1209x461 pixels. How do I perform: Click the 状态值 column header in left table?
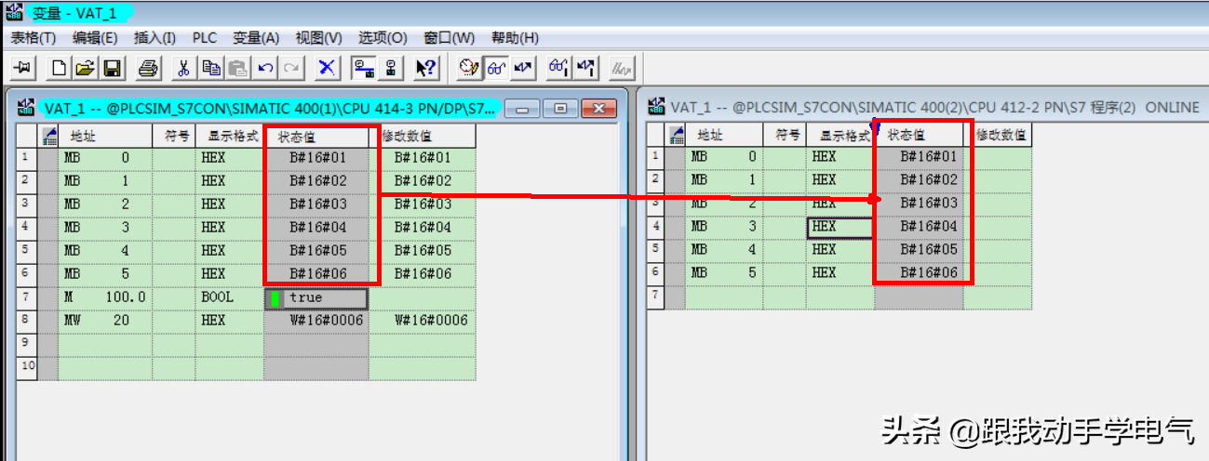click(321, 137)
